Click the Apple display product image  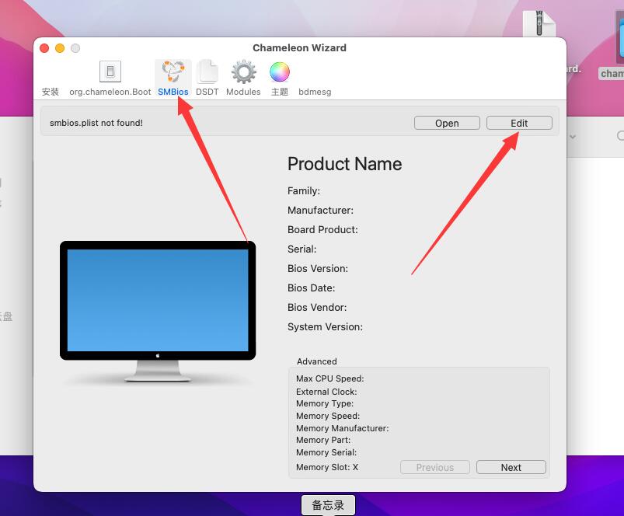pos(158,309)
